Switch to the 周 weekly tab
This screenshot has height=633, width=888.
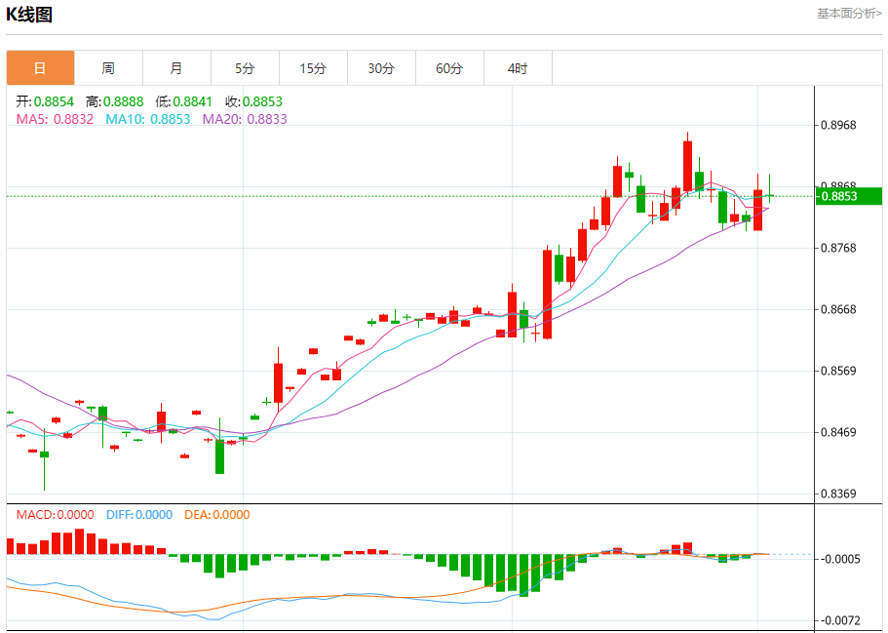108,68
